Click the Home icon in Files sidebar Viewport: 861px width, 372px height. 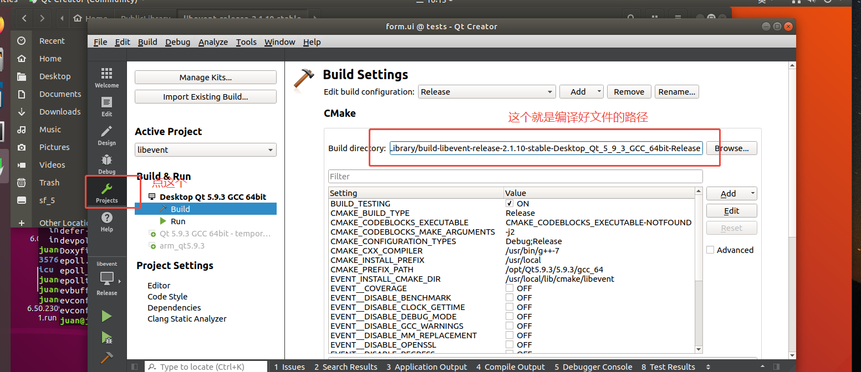tap(22, 59)
